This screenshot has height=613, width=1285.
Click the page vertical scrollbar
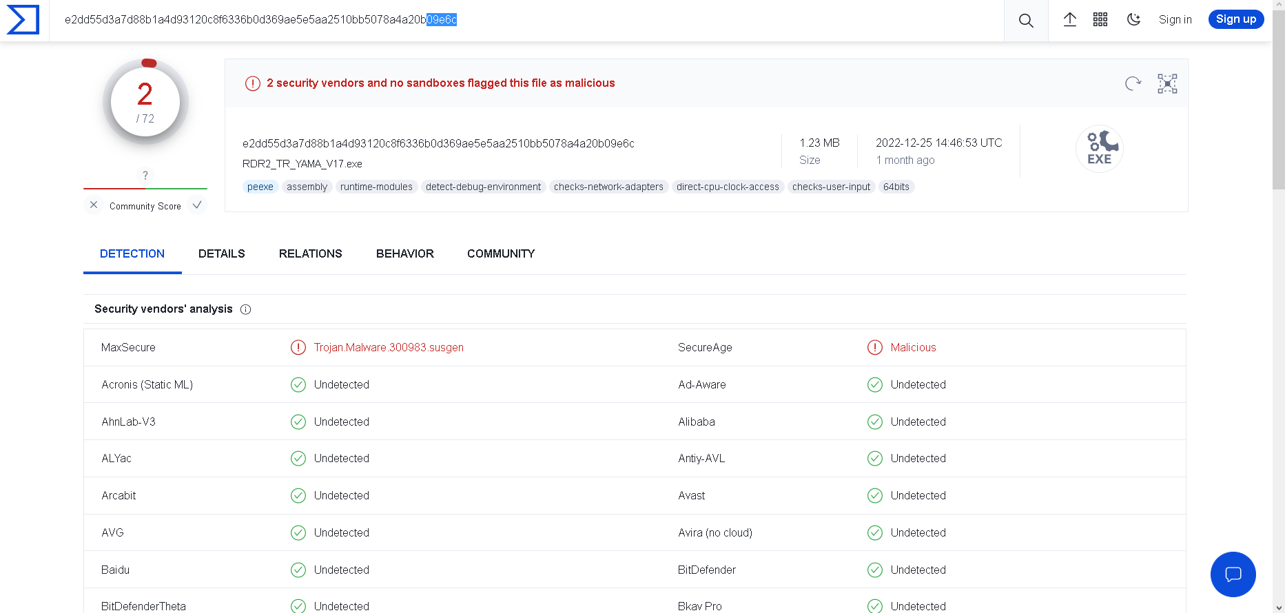[x=1279, y=306]
